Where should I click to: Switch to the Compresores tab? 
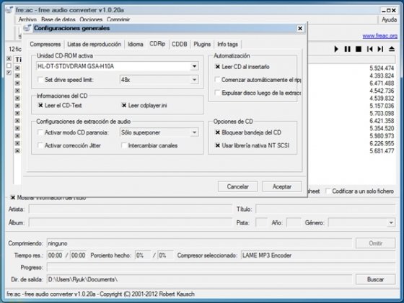pyautogui.click(x=45, y=44)
